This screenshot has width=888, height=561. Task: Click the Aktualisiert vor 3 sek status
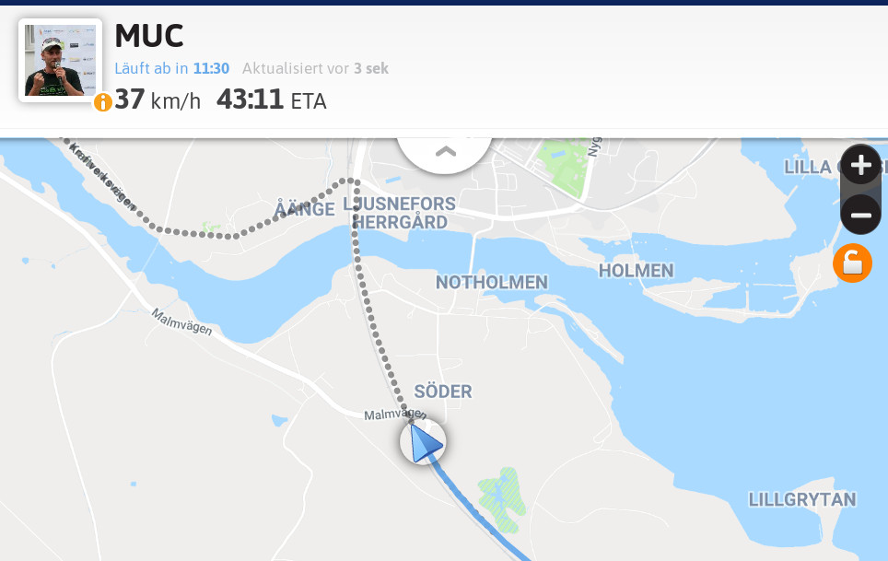(x=315, y=68)
